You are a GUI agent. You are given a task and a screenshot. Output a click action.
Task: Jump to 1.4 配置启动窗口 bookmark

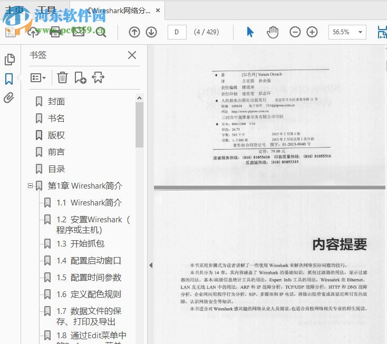pos(89,260)
